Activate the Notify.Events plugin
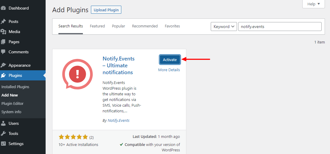This screenshot has width=330, height=154. point(170,60)
